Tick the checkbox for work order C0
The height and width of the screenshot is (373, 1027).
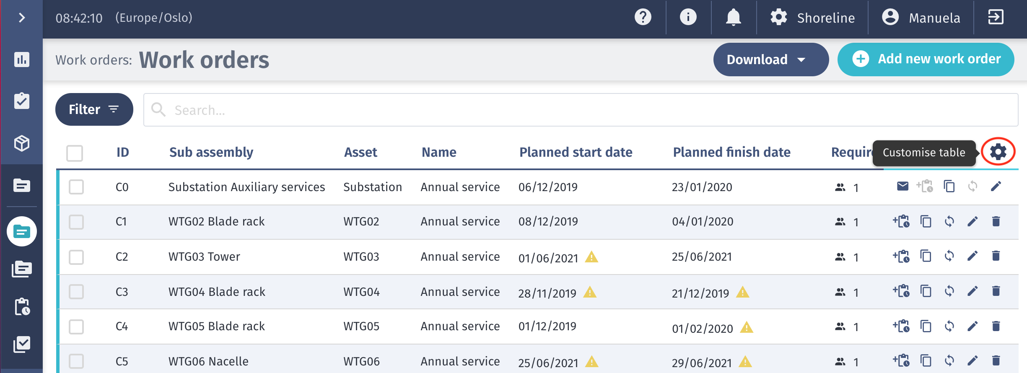[x=76, y=187]
